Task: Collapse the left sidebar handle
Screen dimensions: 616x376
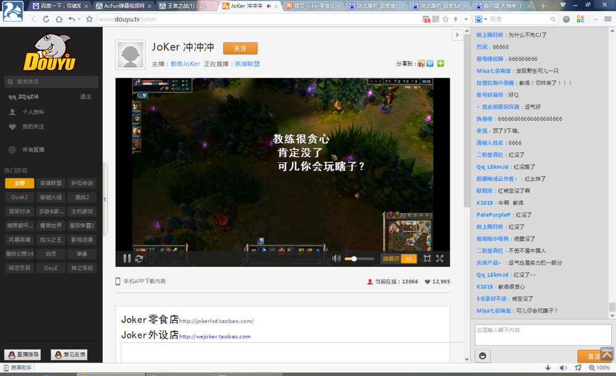Action: point(105,200)
